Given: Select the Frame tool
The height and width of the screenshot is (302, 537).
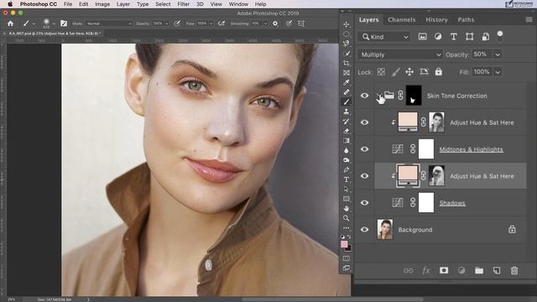Looking at the screenshot, I should pyautogui.click(x=347, y=73).
